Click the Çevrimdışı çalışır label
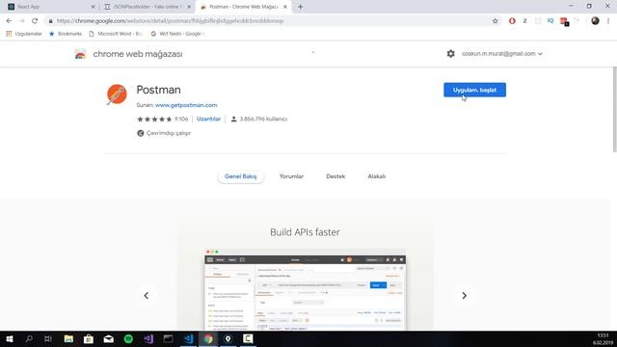The image size is (617, 347). click(164, 133)
